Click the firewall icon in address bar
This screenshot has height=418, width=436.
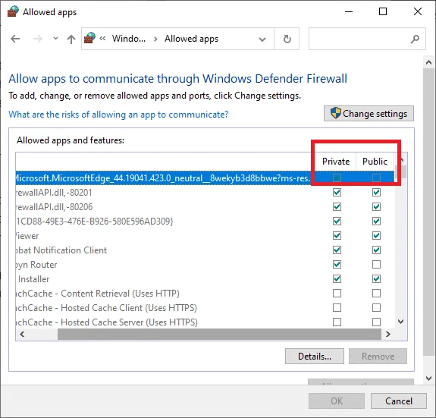(x=89, y=39)
